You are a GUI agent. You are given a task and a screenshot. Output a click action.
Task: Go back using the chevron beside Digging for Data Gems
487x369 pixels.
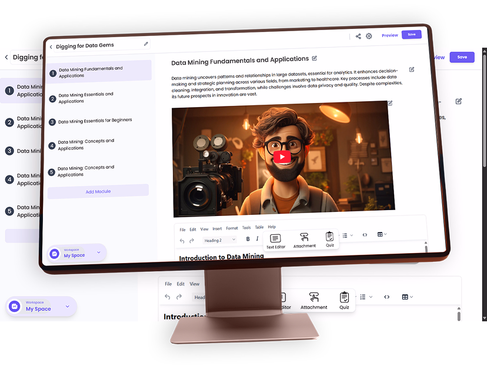pos(51,47)
